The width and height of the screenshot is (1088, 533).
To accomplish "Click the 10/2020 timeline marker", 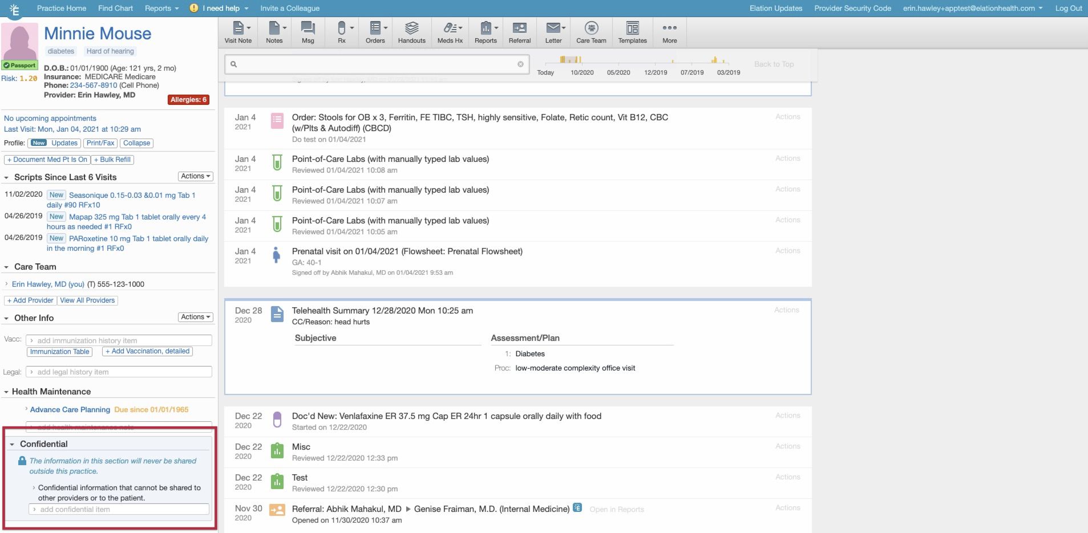I will pyautogui.click(x=582, y=72).
